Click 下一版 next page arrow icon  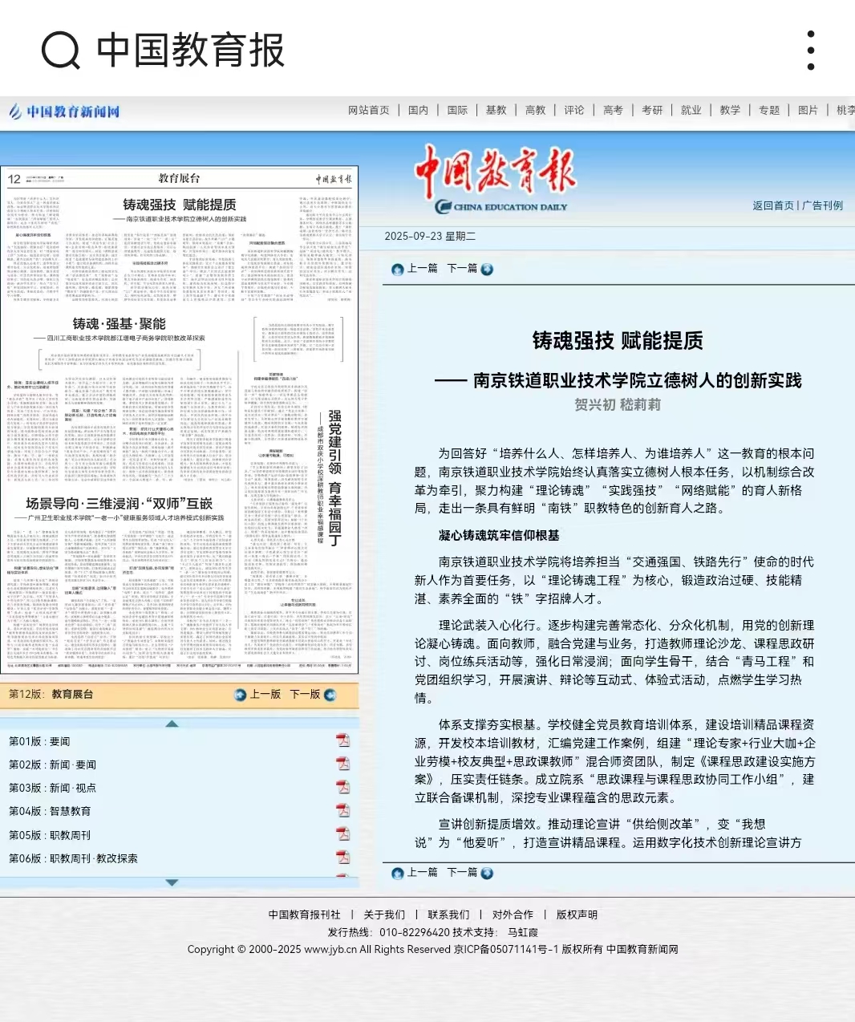point(330,695)
